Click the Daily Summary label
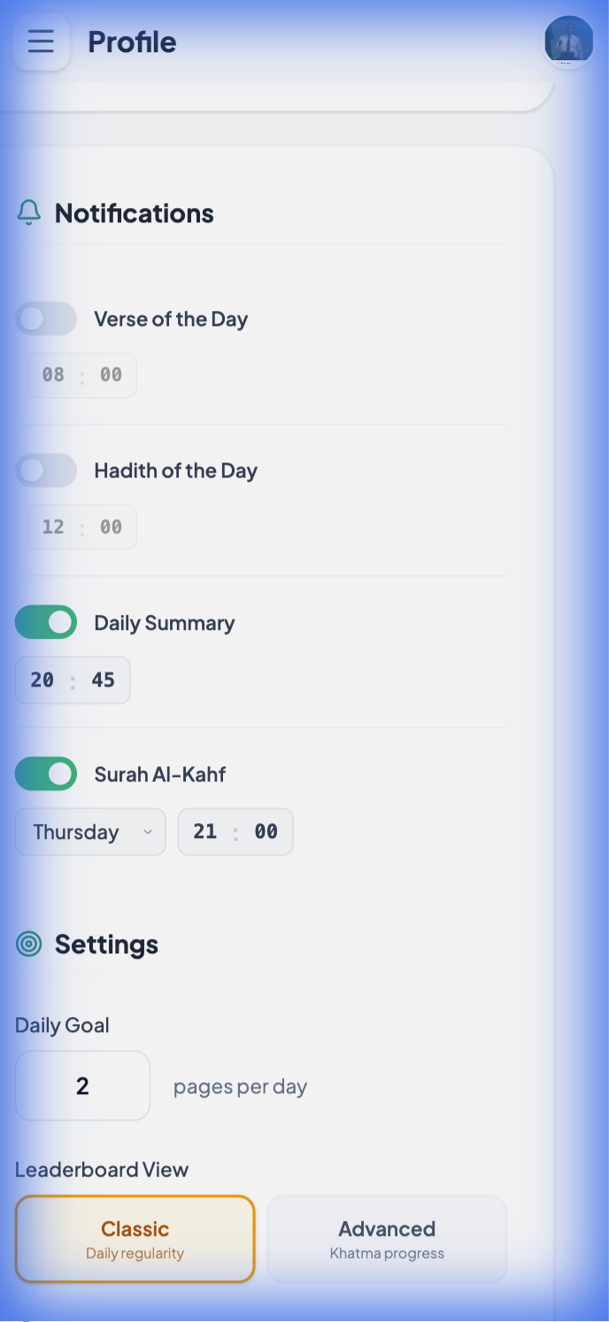This screenshot has width=609, height=1322. click(x=164, y=623)
